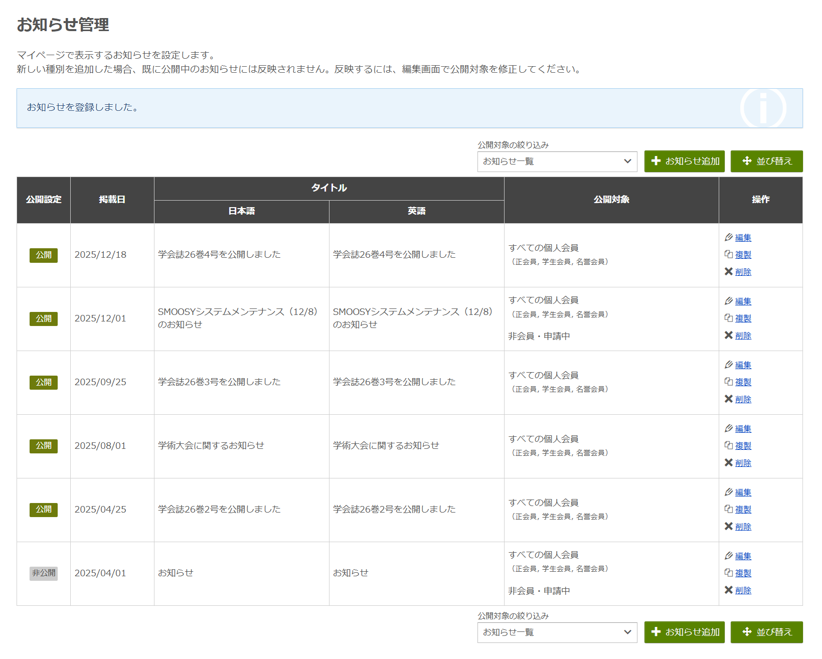Open the edit icon for 学術大会に関するお知らせ
The width and height of the screenshot is (822, 659).
(x=730, y=428)
